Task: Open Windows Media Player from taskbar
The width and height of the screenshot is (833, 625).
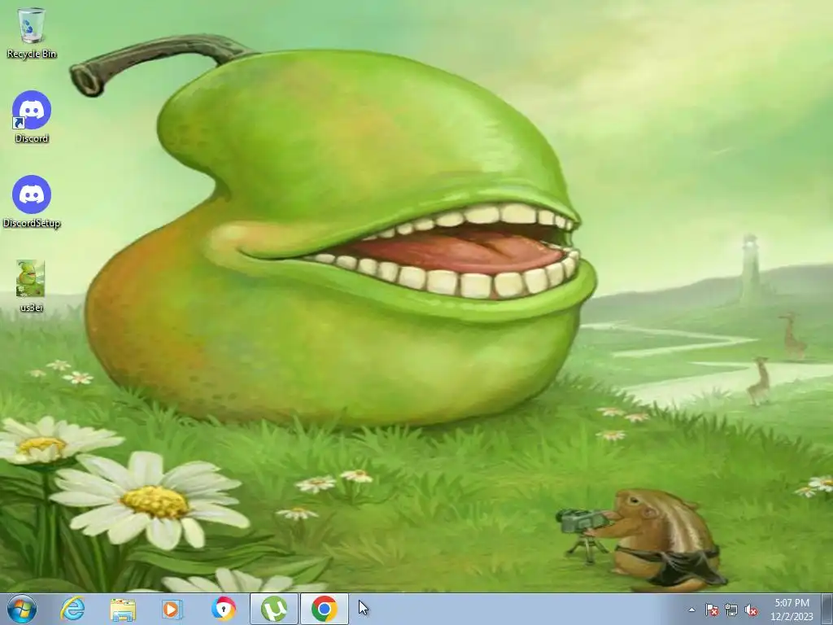Action: tap(172, 609)
